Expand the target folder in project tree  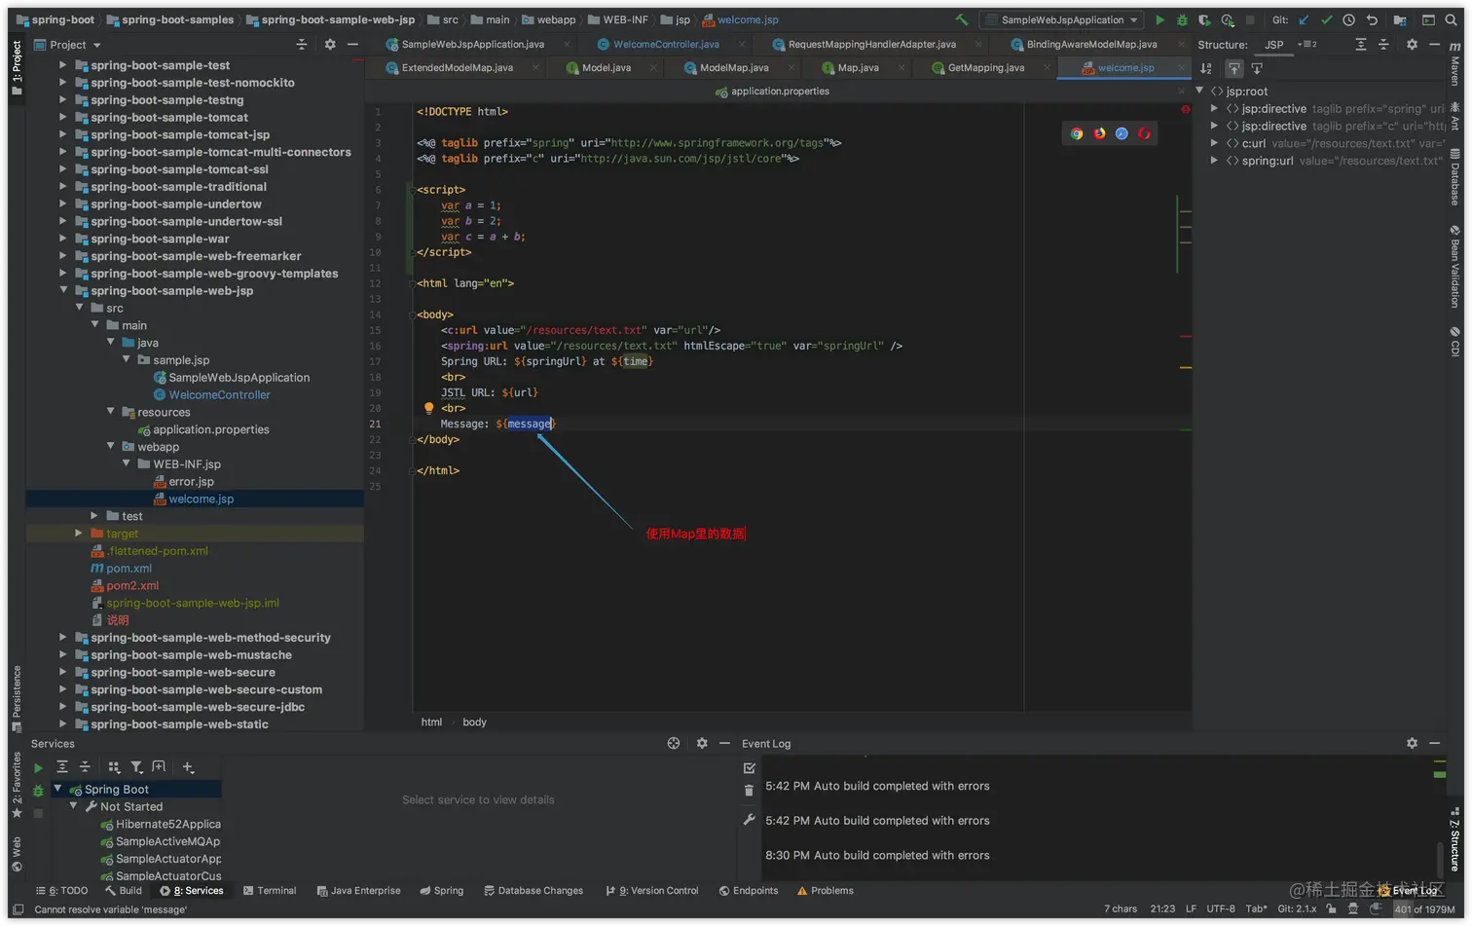[x=79, y=534]
